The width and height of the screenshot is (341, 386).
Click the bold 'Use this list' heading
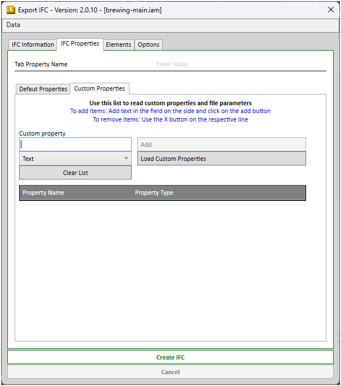[x=170, y=103]
